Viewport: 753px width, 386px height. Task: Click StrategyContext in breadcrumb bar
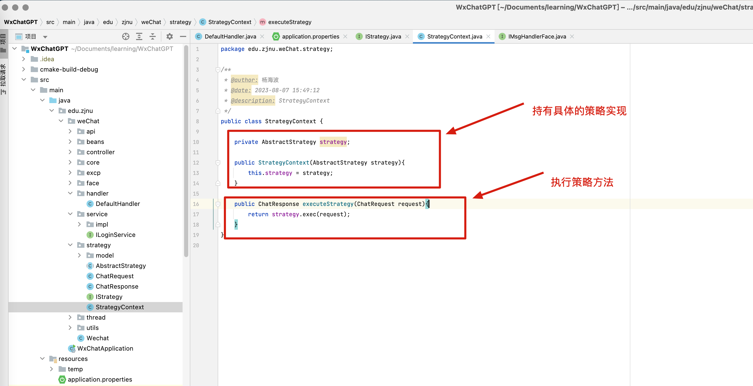coord(230,22)
